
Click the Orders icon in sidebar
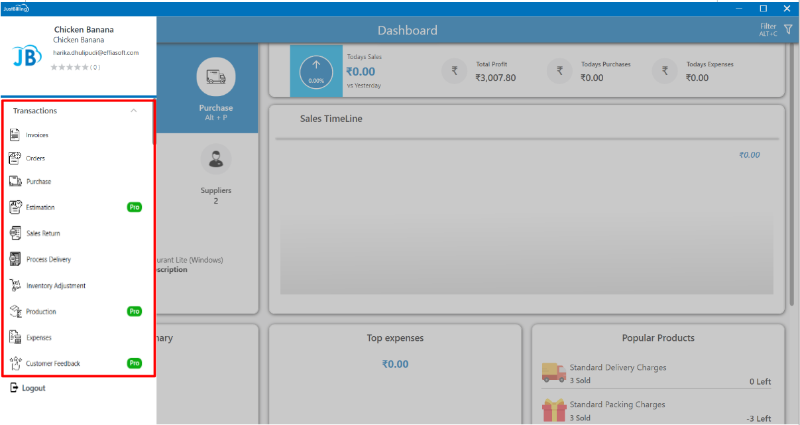pos(15,158)
